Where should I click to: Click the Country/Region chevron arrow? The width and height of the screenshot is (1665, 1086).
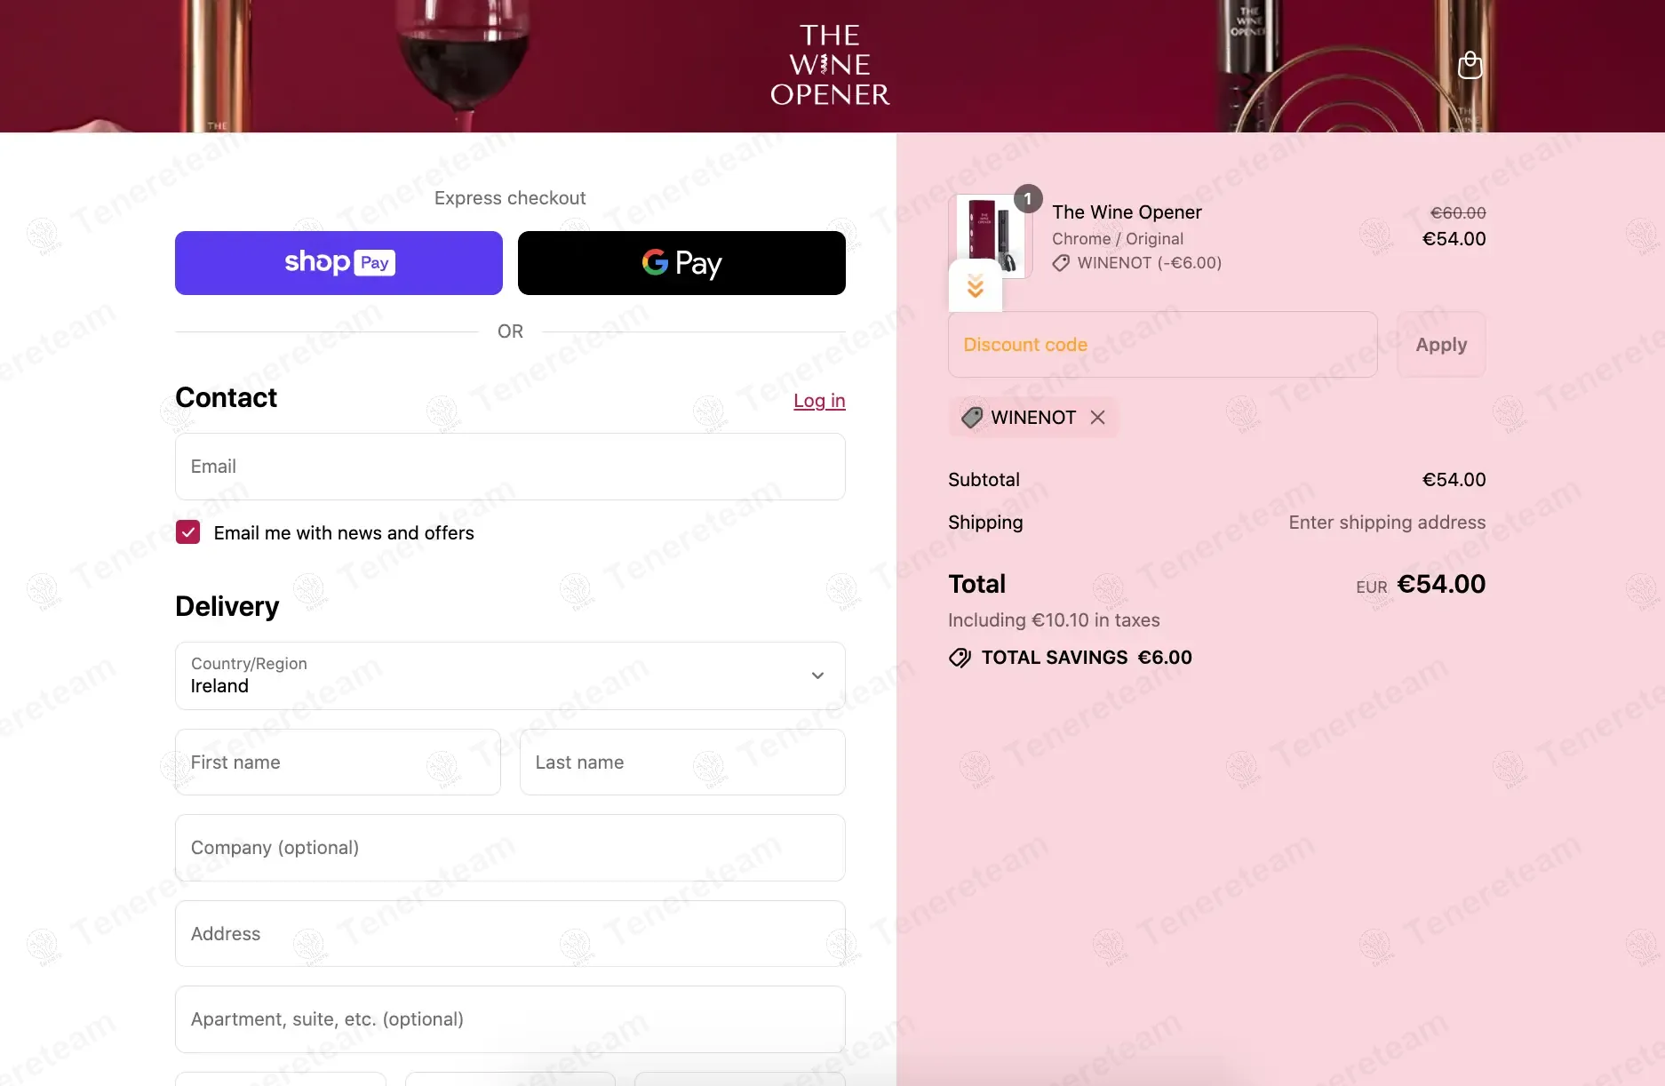click(x=817, y=675)
